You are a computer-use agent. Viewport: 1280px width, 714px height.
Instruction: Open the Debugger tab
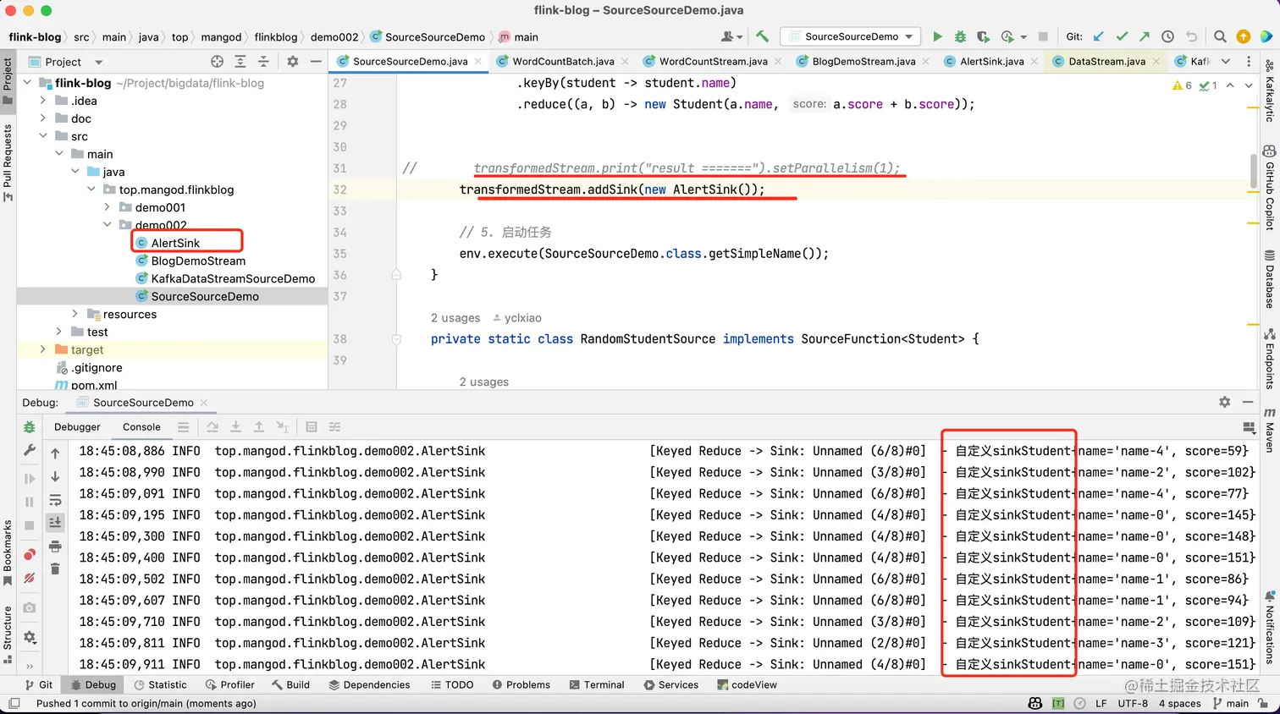77,427
